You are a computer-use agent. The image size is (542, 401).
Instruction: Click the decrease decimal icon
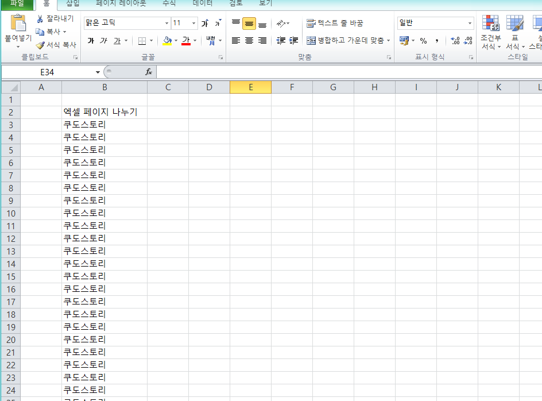point(468,41)
